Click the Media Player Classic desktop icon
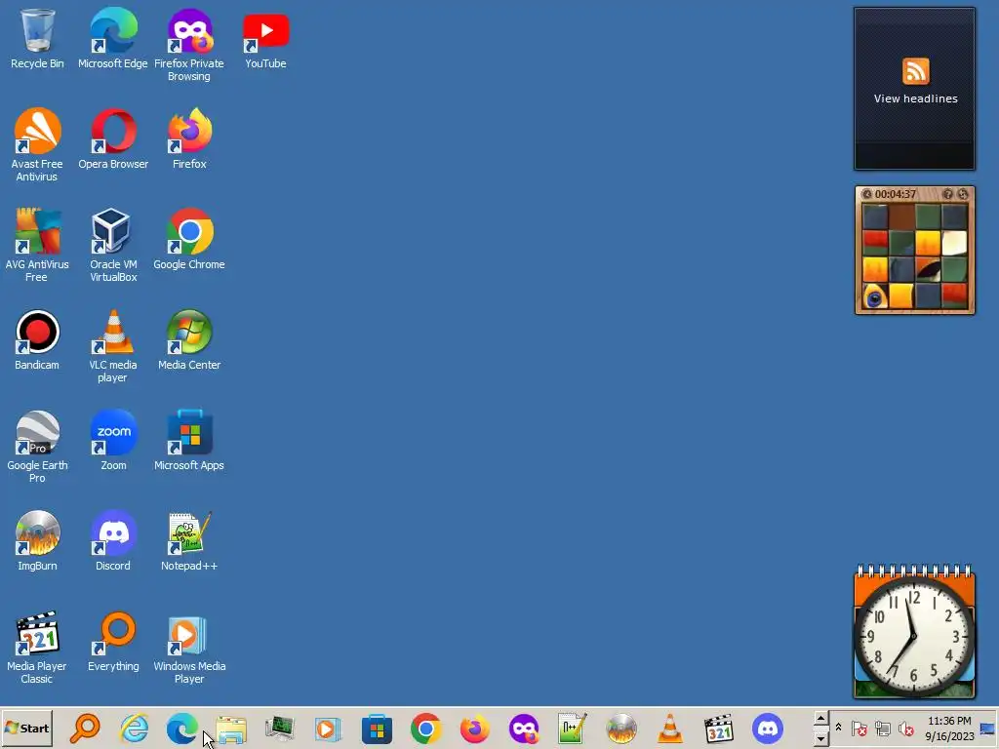Viewport: 999px width, 749px height. 37,648
